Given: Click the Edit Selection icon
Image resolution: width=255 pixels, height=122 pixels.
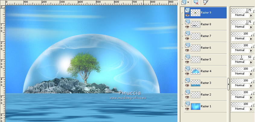Looking at the screenshot, I should pyautogui.click(x=206, y=2).
